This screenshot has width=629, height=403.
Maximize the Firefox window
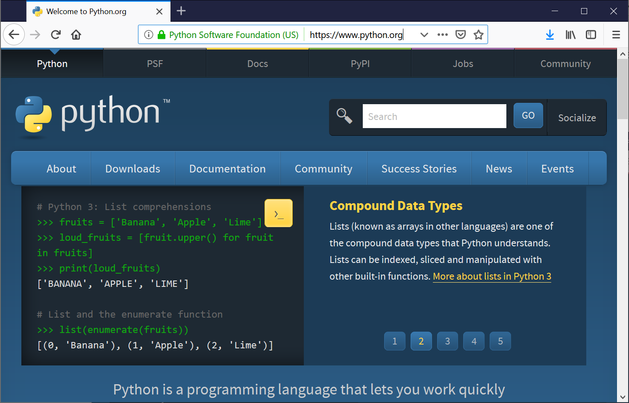(x=584, y=11)
